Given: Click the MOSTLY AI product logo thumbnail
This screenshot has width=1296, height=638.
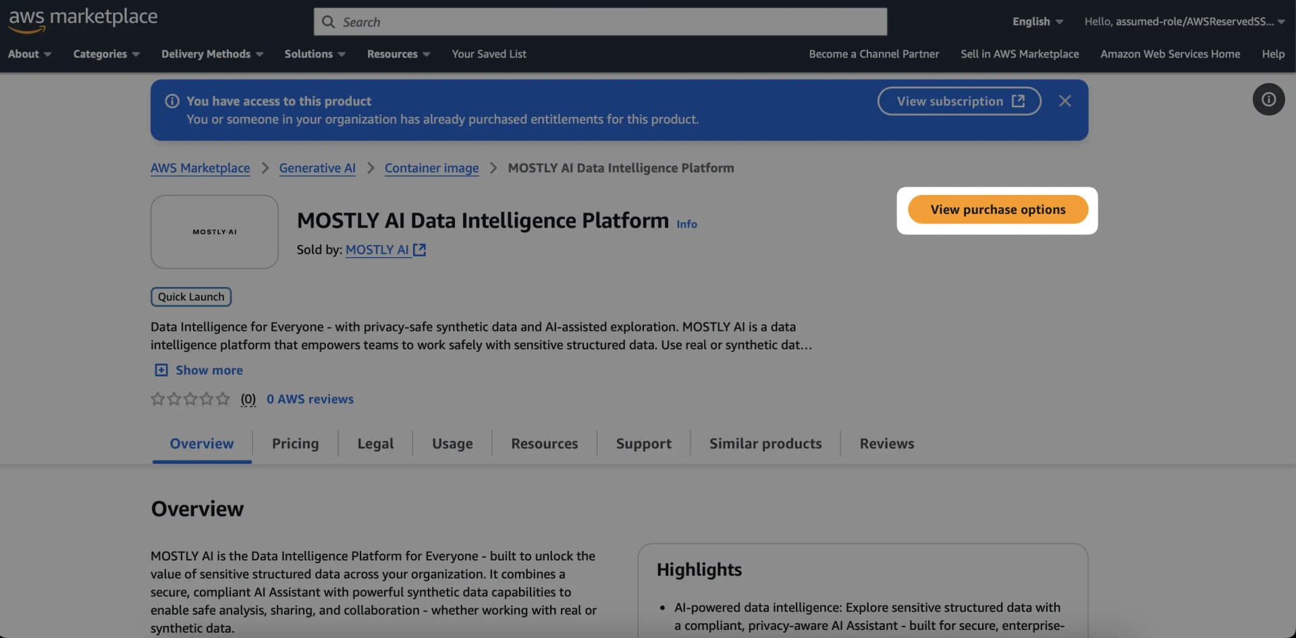Looking at the screenshot, I should pyautogui.click(x=215, y=232).
